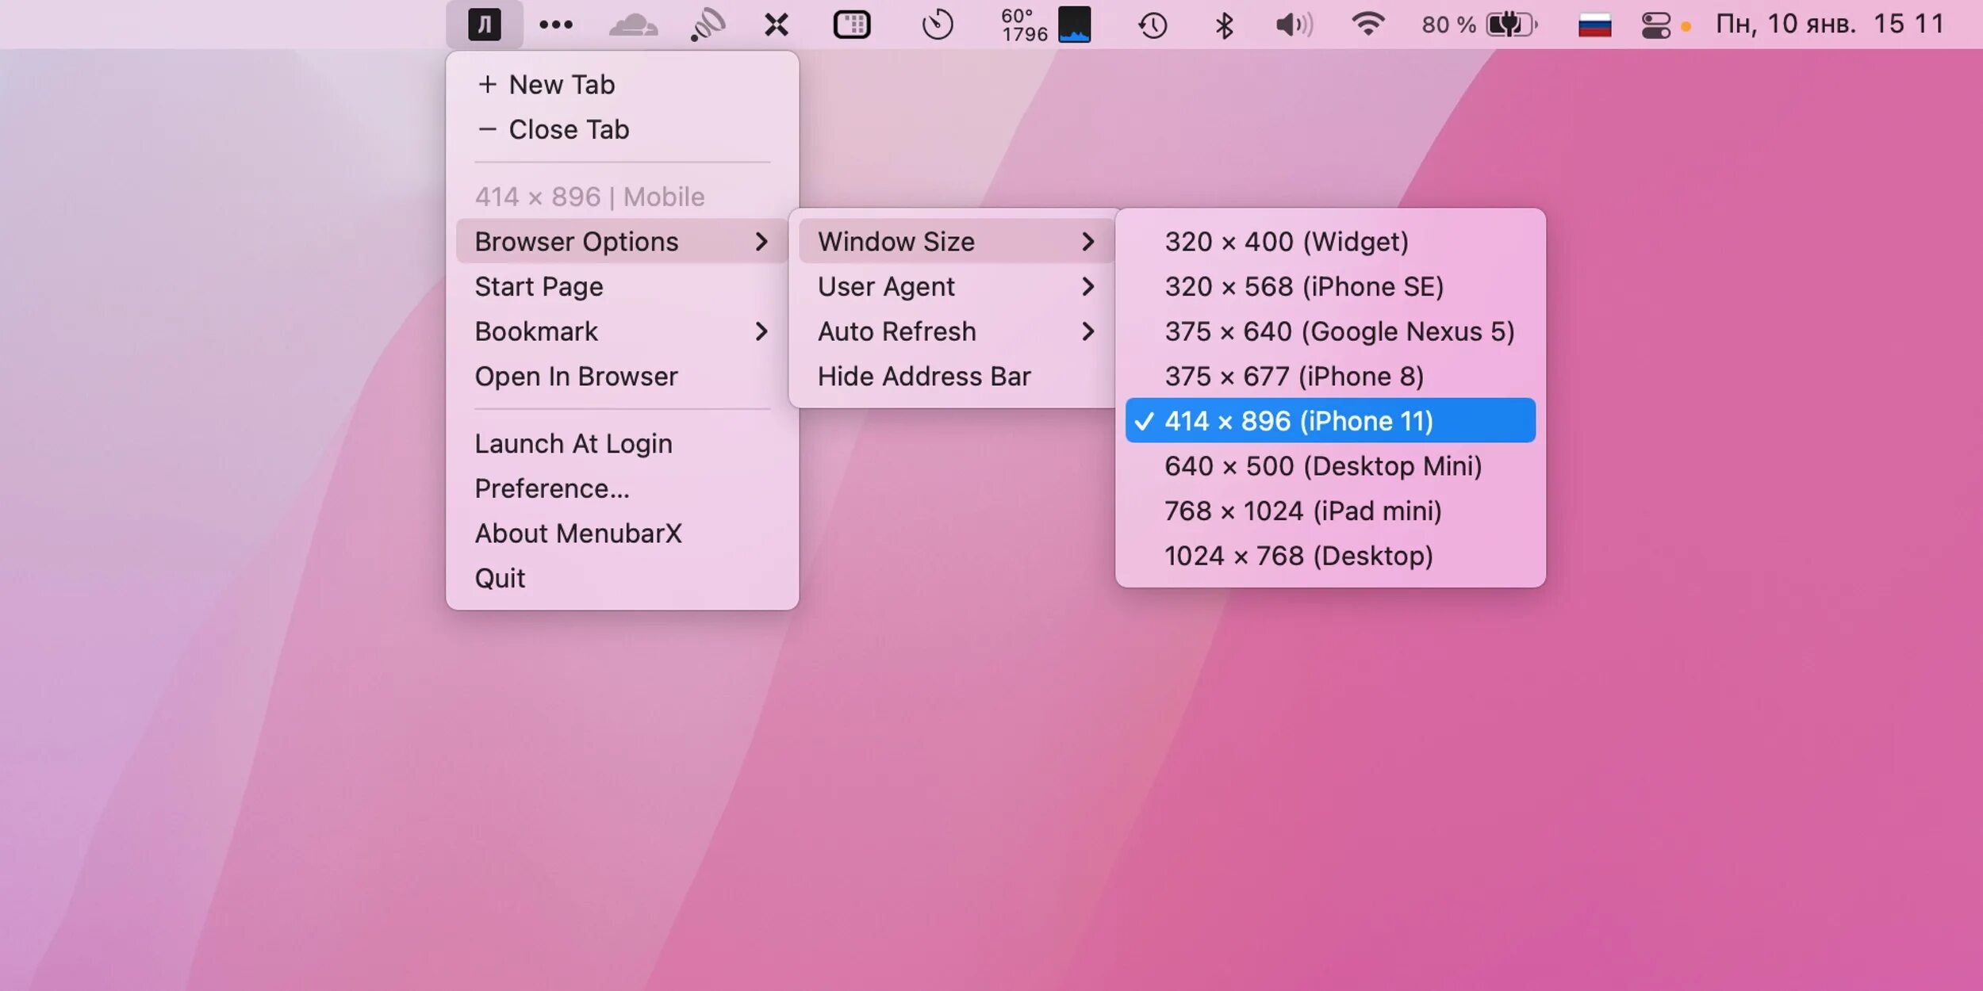Click the Time Machine clock icon
The width and height of the screenshot is (1983, 991).
pos(1152,25)
